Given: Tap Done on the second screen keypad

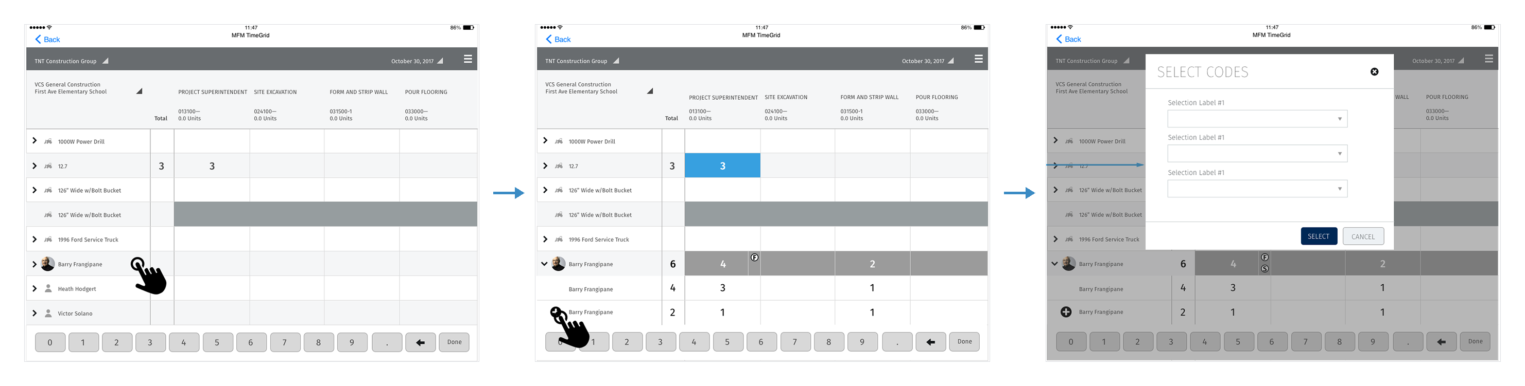Looking at the screenshot, I should click(x=965, y=342).
